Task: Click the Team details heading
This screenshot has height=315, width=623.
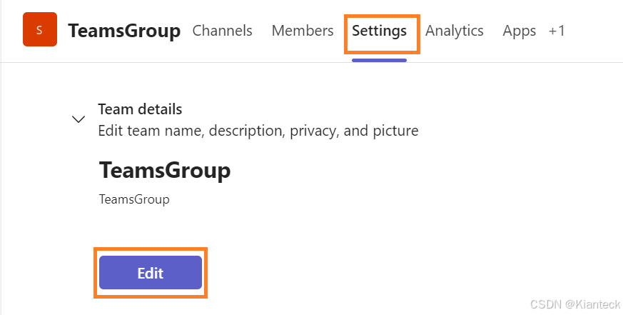Action: click(x=140, y=109)
